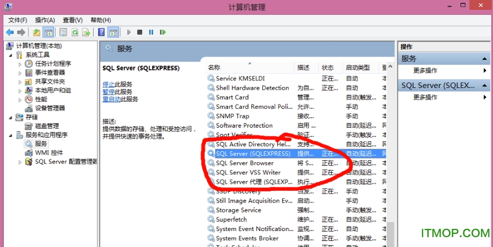Expand the 任务计划程序 node arrow
Viewport: 493px width, 247px height.
[x=20, y=64]
